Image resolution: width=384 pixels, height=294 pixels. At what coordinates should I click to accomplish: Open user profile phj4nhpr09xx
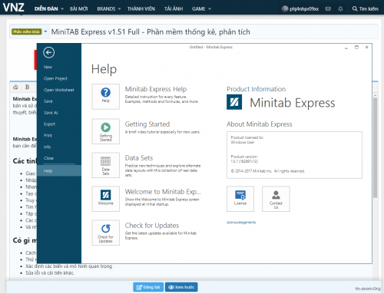[x=300, y=9]
